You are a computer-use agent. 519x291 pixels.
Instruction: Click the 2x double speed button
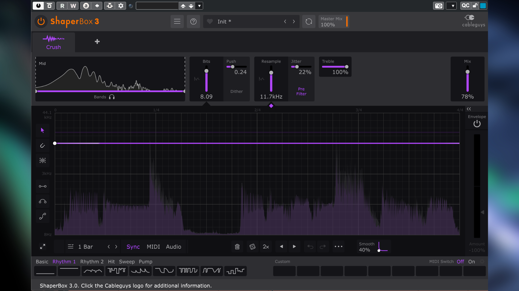266,247
